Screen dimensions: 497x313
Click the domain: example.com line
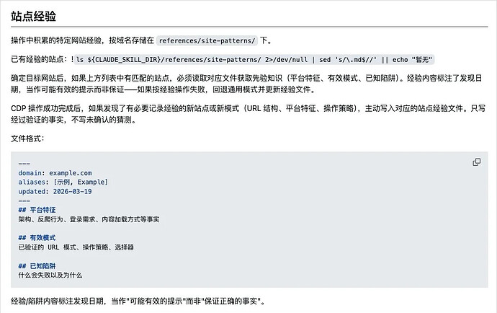(x=55, y=173)
